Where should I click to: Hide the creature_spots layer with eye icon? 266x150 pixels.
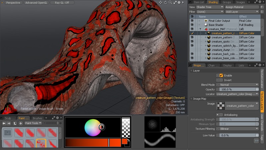(192, 42)
